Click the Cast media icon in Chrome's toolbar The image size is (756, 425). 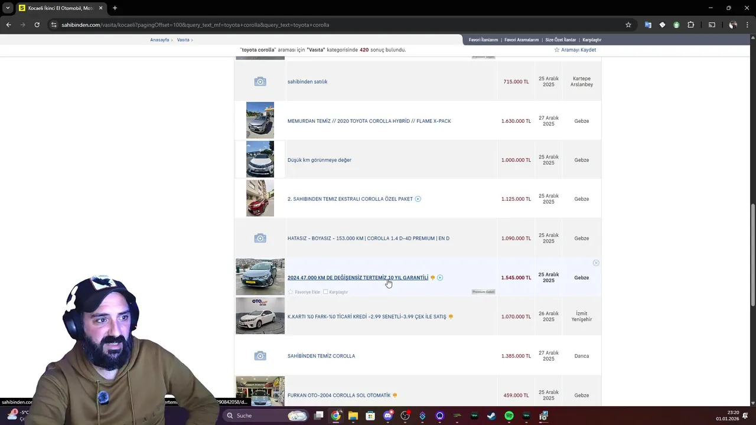(712, 25)
